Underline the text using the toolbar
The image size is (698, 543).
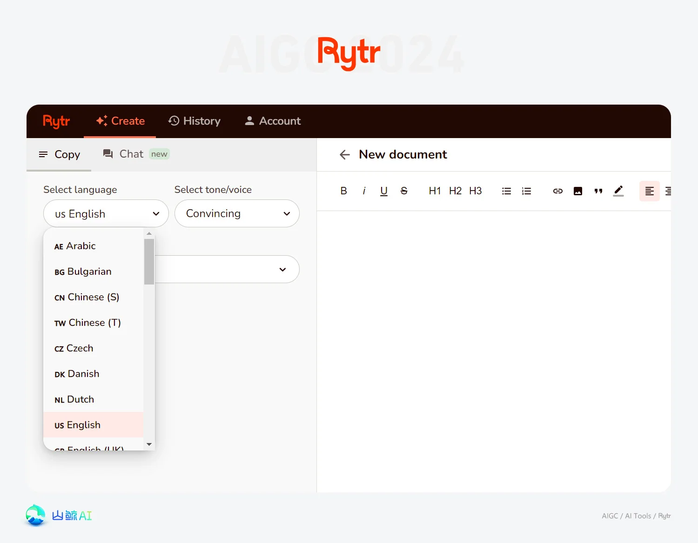coord(384,191)
